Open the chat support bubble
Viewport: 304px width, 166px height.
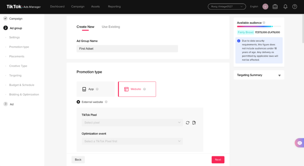pos(299,143)
